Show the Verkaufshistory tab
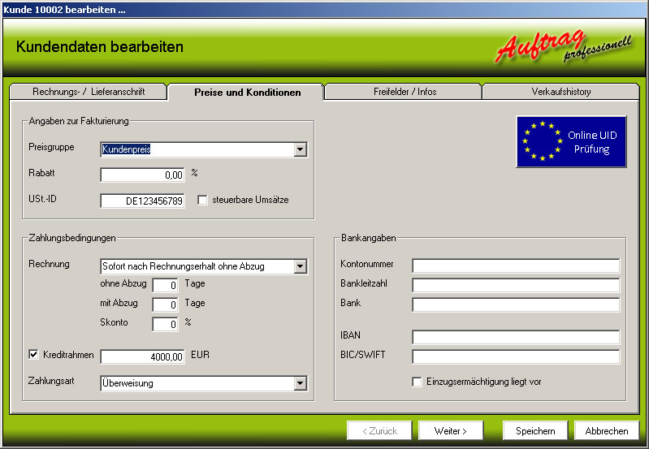Viewport: 649px width, 449px height. point(560,92)
